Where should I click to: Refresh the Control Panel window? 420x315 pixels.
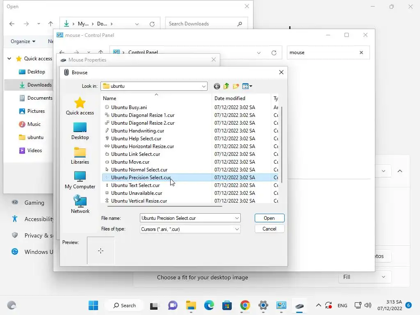tap(274, 53)
